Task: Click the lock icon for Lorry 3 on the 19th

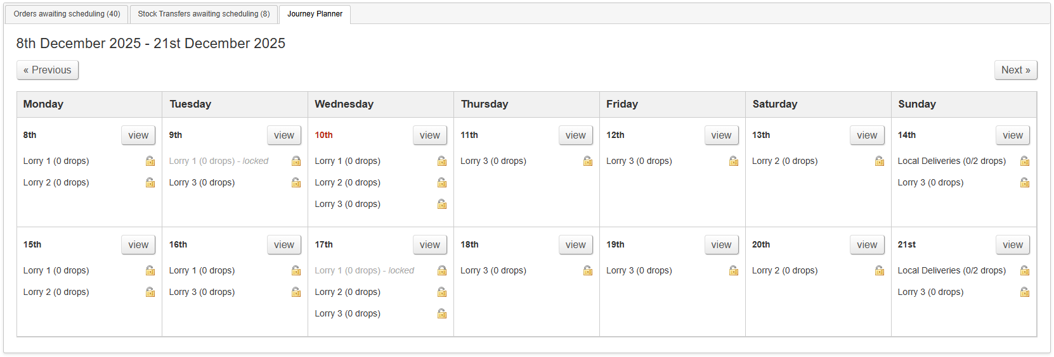Action: pos(734,270)
